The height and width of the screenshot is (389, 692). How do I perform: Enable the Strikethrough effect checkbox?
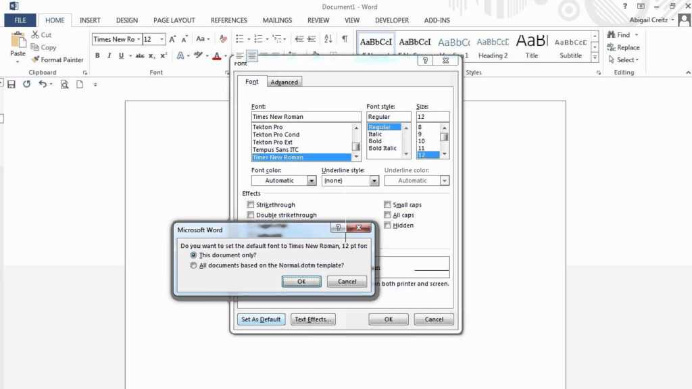(251, 205)
